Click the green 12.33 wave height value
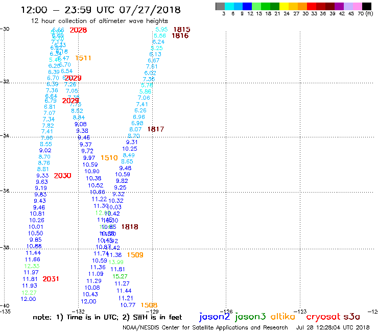This screenshot has height=332, width=378. pos(32,266)
